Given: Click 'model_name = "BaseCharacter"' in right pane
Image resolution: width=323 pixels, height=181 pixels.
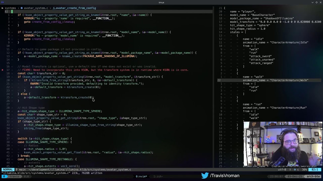Looking at the screenshot, I should click(x=252, y=15).
